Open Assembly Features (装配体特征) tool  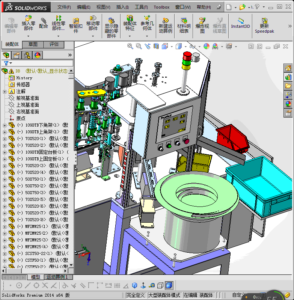click(x=130, y=23)
